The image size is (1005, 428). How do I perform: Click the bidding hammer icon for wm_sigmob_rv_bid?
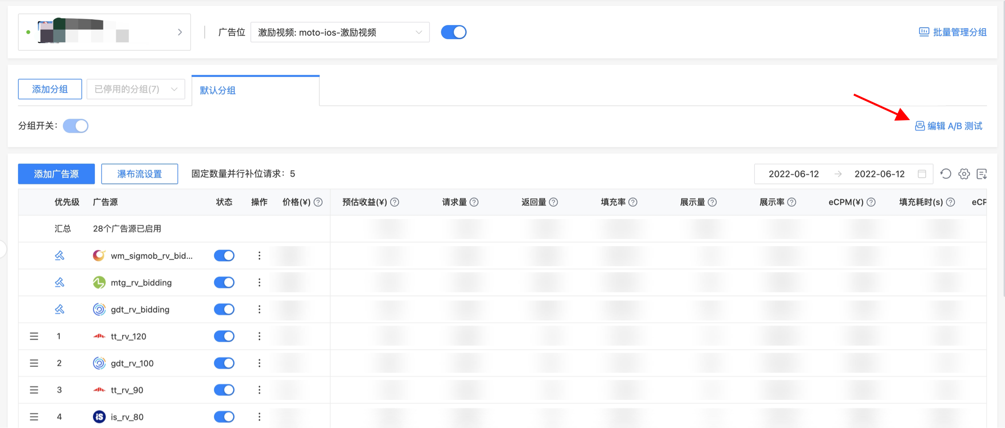[59, 256]
